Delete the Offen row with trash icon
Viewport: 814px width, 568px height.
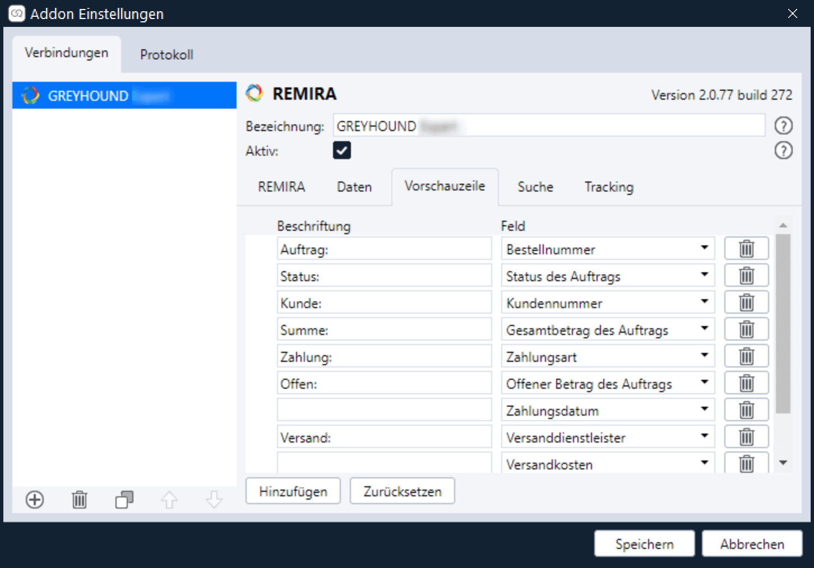[x=746, y=383]
